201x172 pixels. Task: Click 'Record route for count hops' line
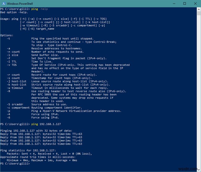[64, 75]
